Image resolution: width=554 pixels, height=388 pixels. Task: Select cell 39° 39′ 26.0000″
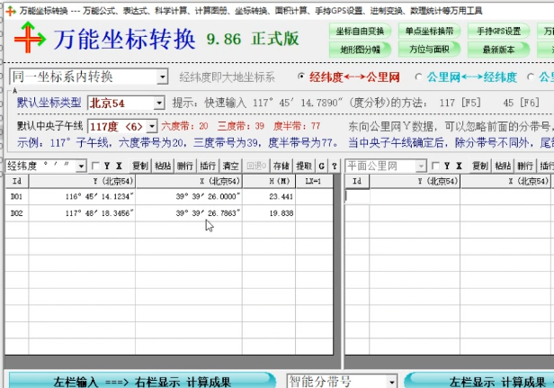(189, 196)
